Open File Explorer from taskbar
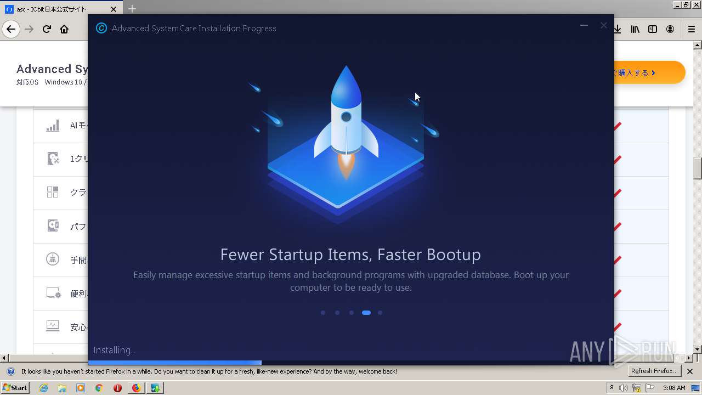This screenshot has width=702, height=395. click(x=62, y=388)
